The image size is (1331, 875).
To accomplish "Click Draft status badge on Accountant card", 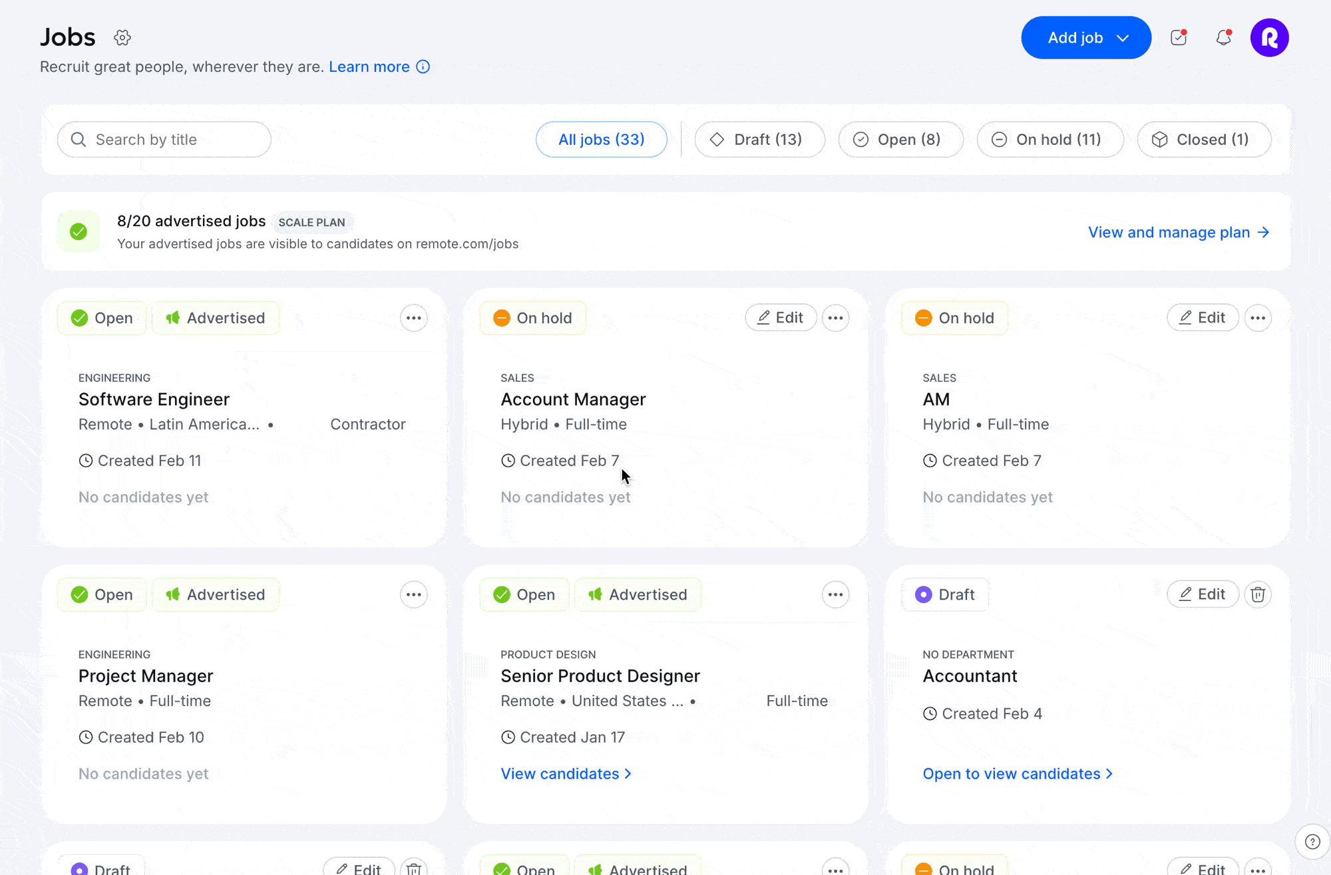I will (x=945, y=594).
